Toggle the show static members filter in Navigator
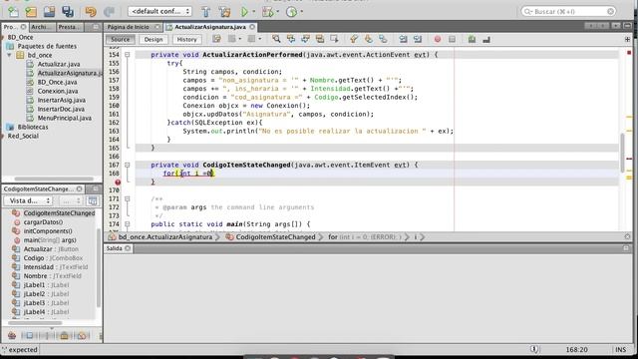The width and height of the screenshot is (638, 359). [47, 335]
